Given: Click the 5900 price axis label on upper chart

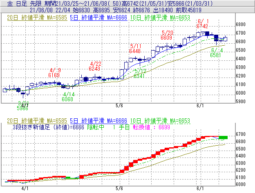Looking at the screenshot, I should point(241,102).
